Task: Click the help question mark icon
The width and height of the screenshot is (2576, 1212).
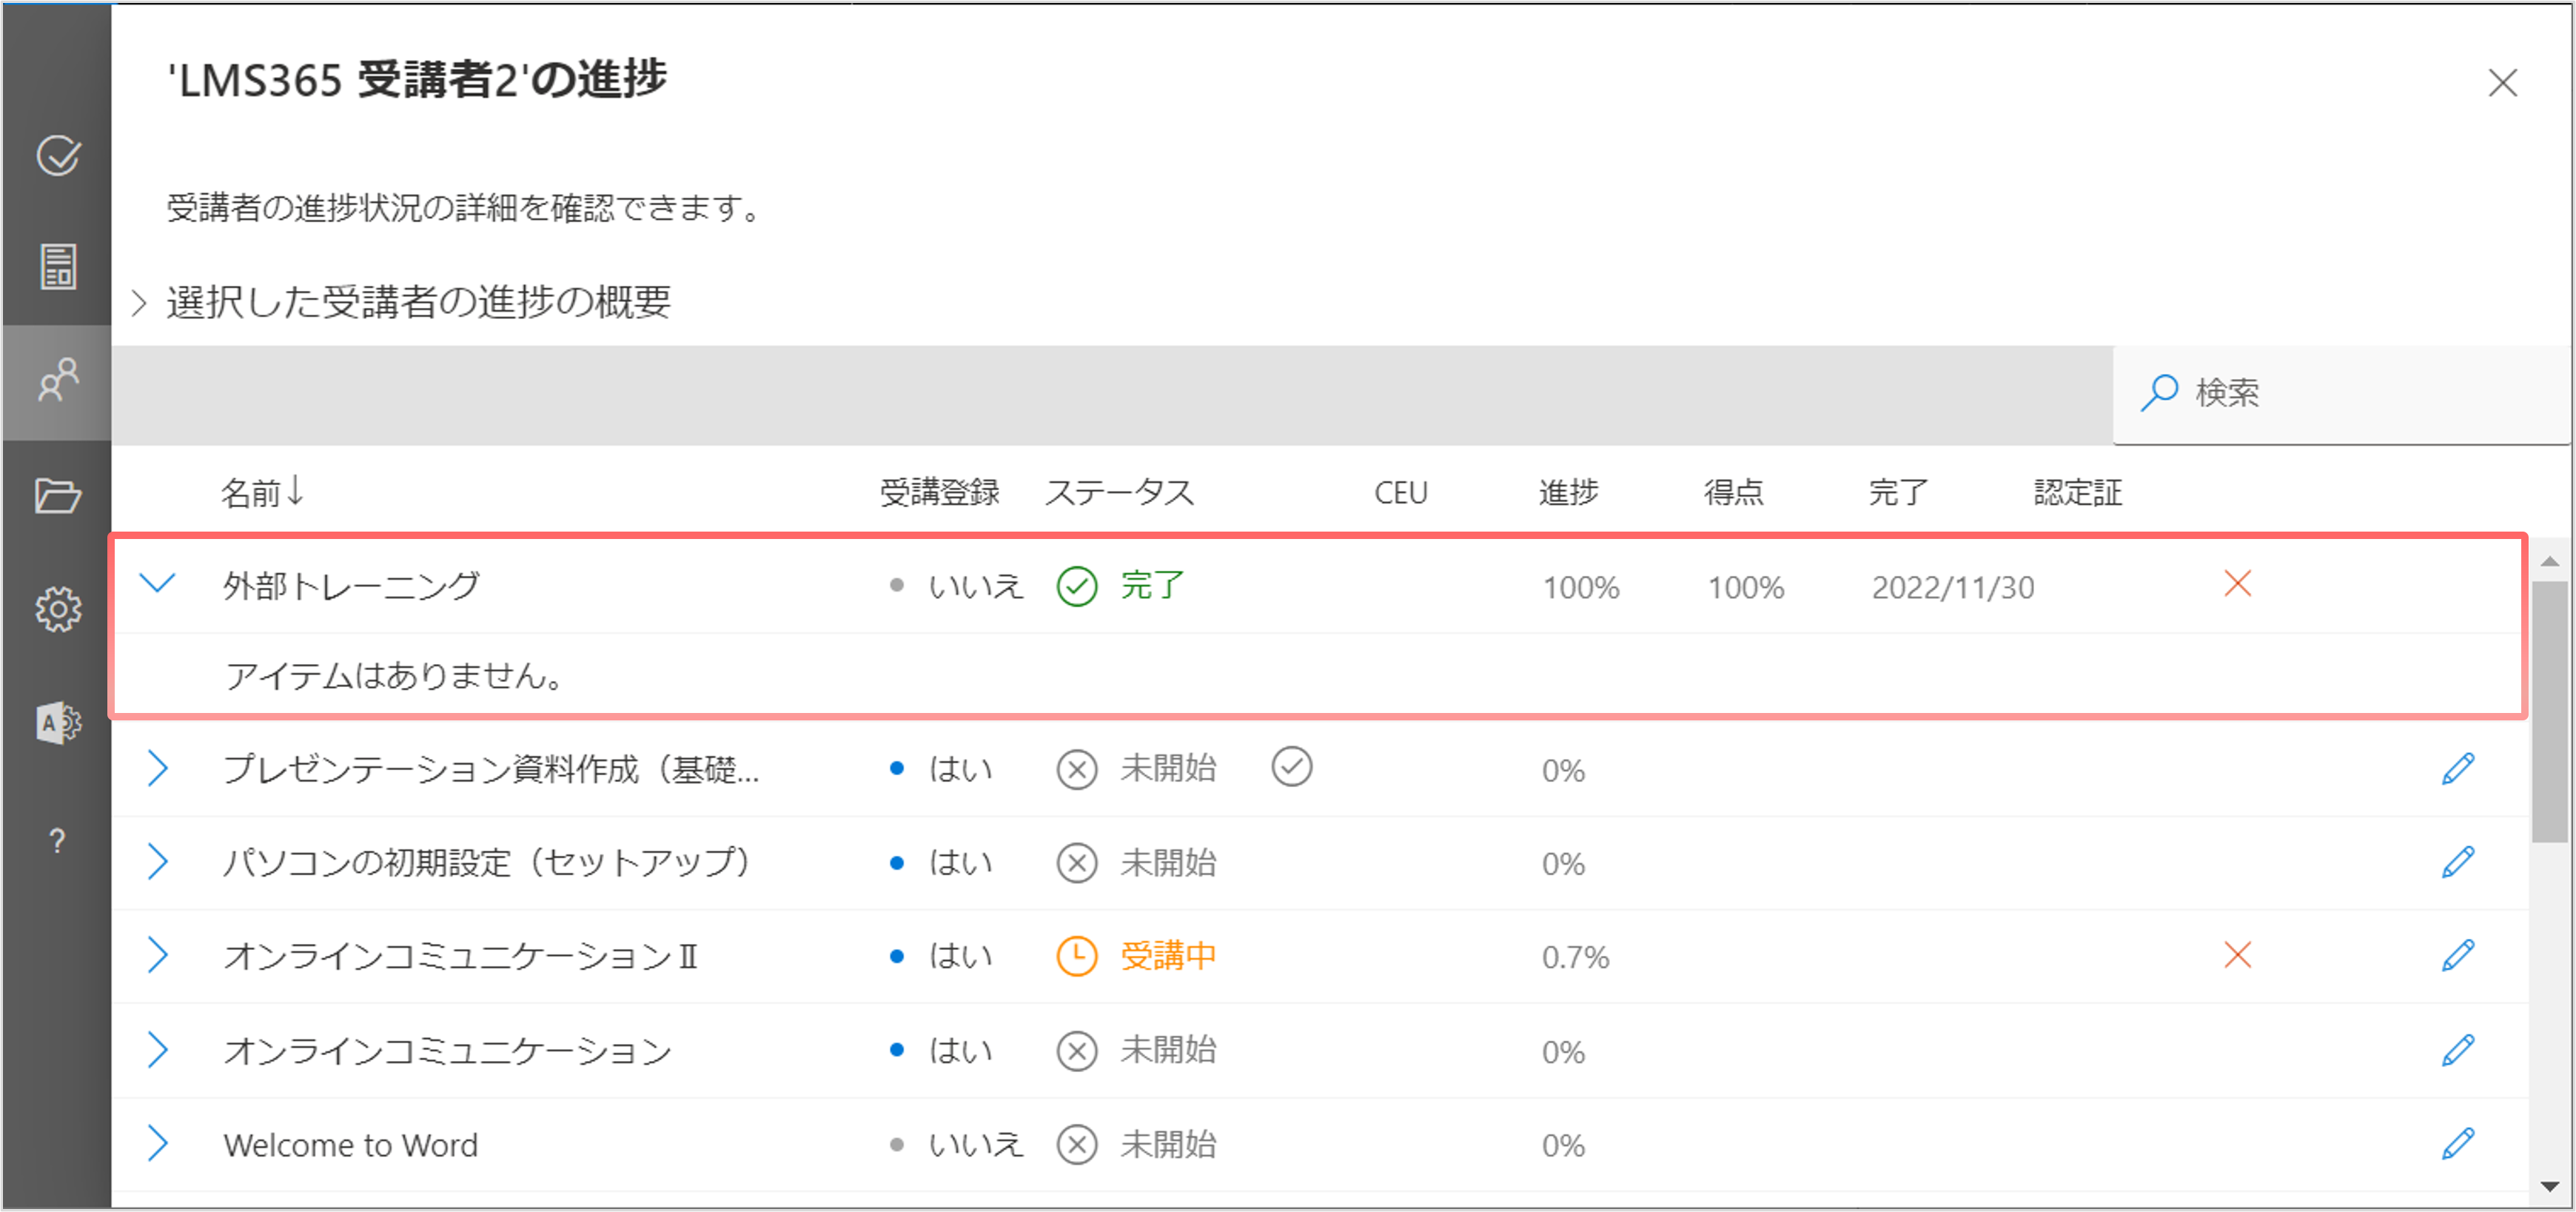Action: pos(58,841)
